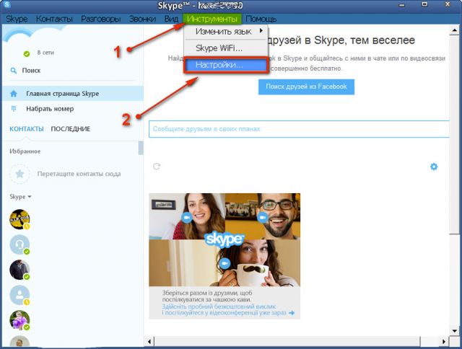This screenshot has height=349, width=462.
Task: Open the Разговоры menu
Action: coord(101,19)
